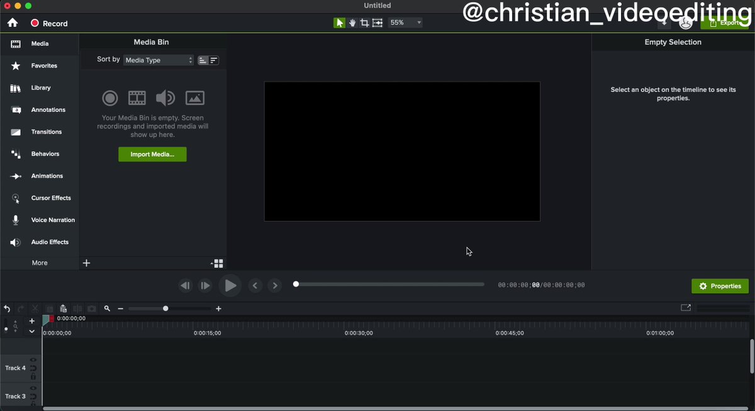Click the canvas tool with arrow between bars
The width and height of the screenshot is (755, 411).
click(377, 23)
